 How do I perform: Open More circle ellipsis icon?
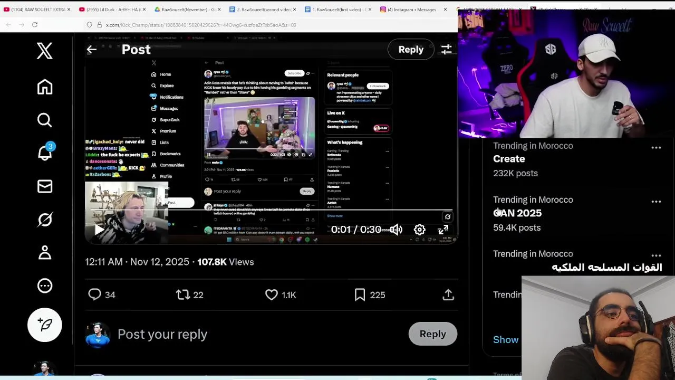coord(45,286)
